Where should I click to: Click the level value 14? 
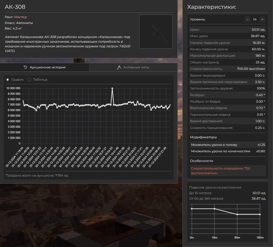coord(255,19)
